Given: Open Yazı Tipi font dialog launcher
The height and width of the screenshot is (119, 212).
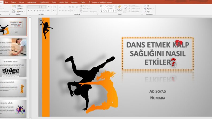Looking at the screenshot, I should (57, 14).
